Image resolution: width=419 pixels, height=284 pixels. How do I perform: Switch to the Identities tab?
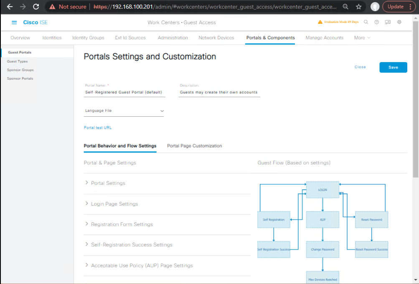coord(52,38)
